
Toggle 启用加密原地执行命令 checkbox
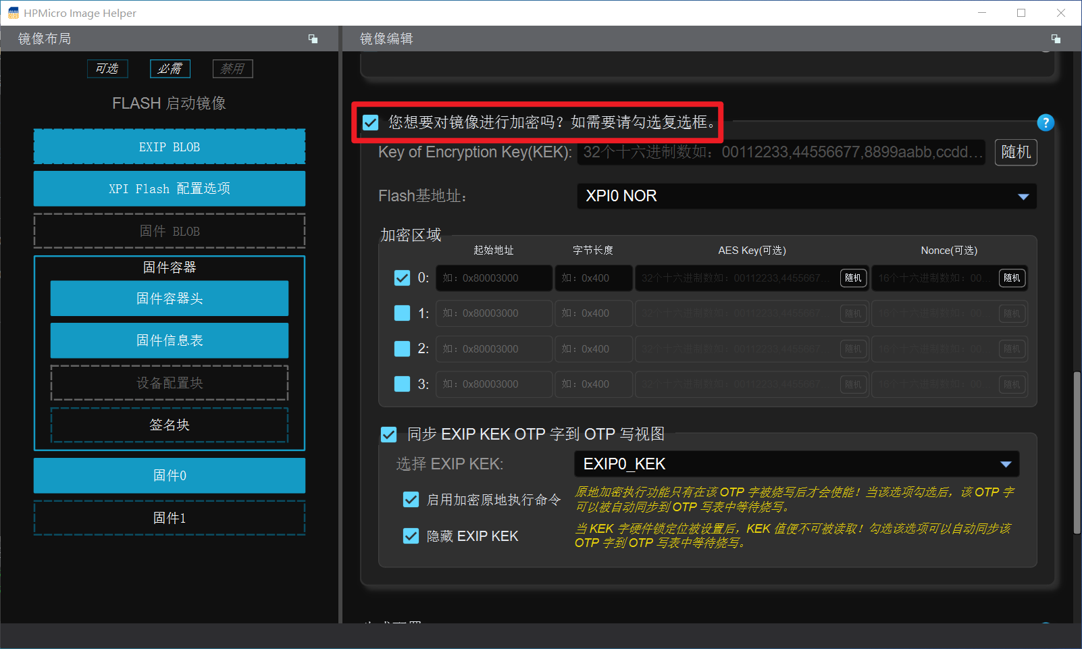tap(411, 499)
